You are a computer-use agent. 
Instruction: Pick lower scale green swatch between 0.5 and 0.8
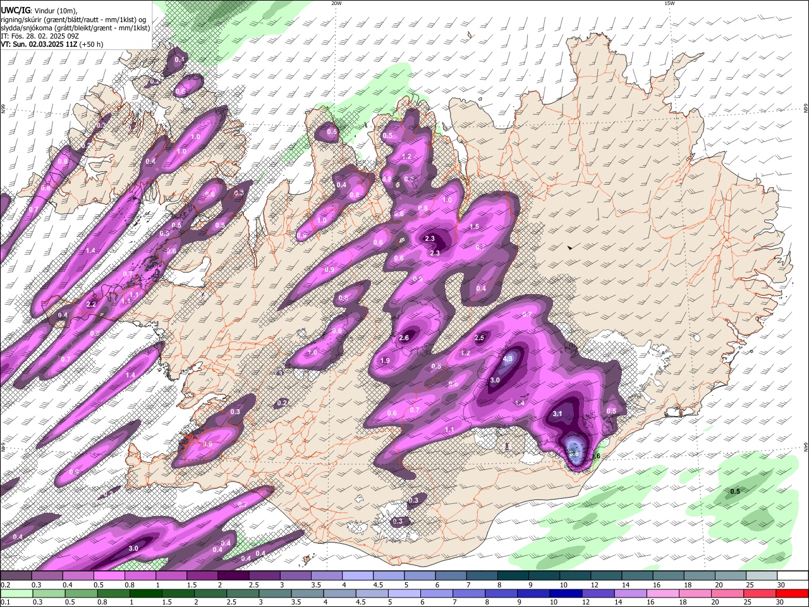[x=80, y=593]
